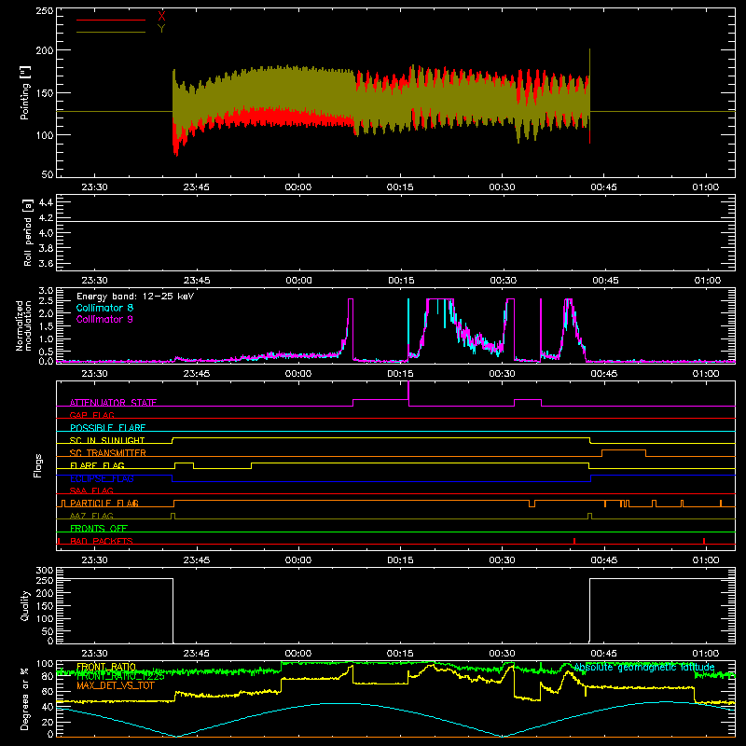Click the attenuator state spike near 00:16
The image size is (746, 746).
pyautogui.click(x=408, y=393)
